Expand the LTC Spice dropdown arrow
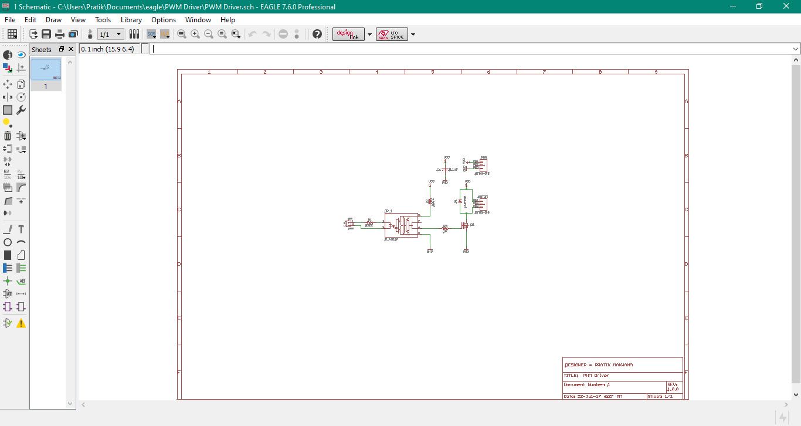Viewport: 801px width, 426px height. click(x=413, y=35)
